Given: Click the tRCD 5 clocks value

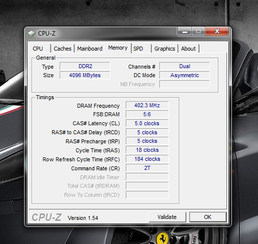Looking at the screenshot, I should coord(147,132).
